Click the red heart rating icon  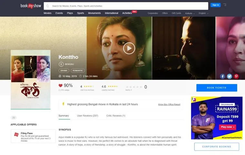coord(60,85)
